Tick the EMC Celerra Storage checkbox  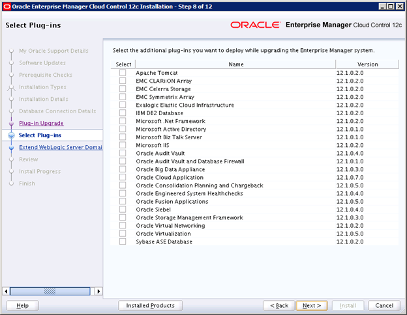click(123, 89)
